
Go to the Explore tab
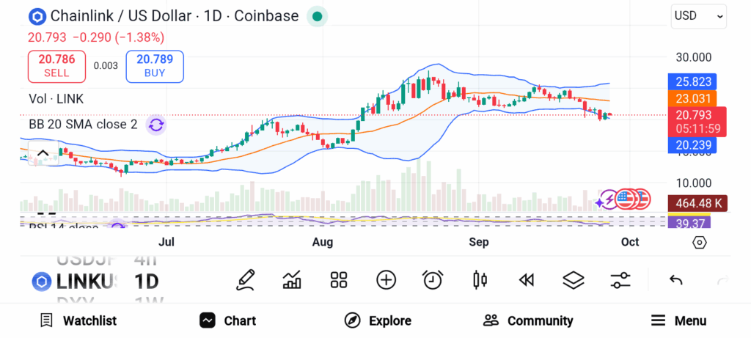click(378, 320)
